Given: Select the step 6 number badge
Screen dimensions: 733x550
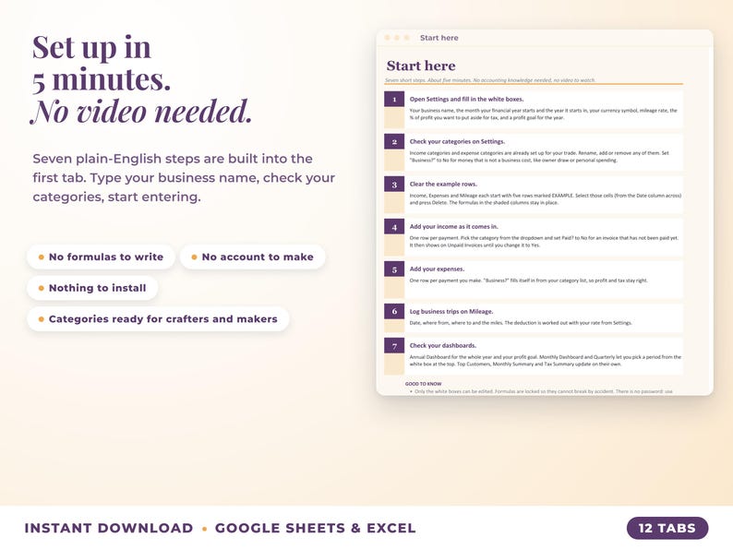Looking at the screenshot, I should [x=394, y=311].
